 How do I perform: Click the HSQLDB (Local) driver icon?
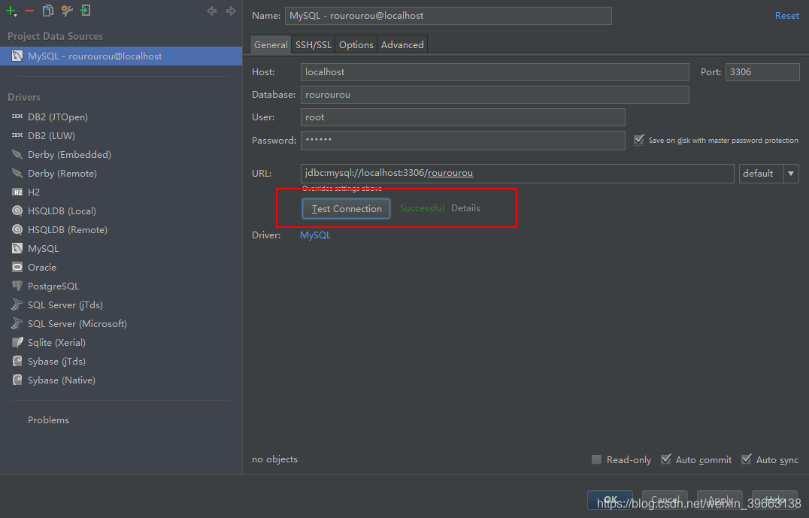[17, 211]
